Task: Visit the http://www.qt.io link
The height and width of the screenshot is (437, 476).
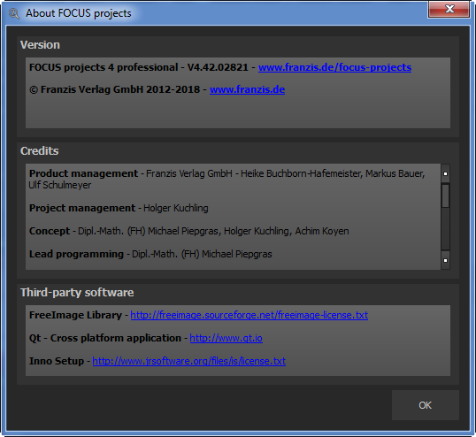Action: pyautogui.click(x=226, y=338)
